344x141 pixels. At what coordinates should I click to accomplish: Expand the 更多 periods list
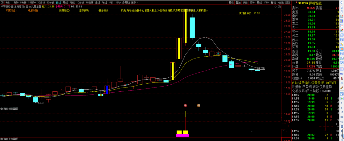134,3
